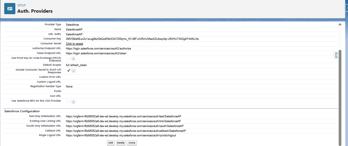Image resolution: width=348 pixels, height=146 pixels.
Task: Click the Icon URL label
Action: pos(55,96)
